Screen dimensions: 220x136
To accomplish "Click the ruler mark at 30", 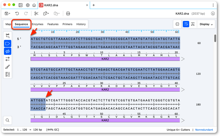I will point(102,32).
